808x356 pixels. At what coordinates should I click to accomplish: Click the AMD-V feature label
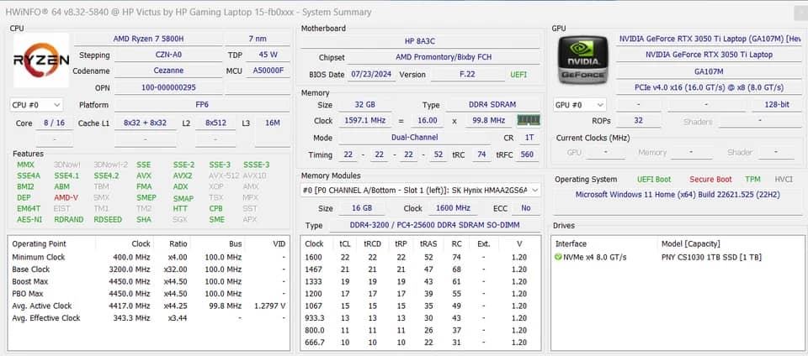click(66, 198)
